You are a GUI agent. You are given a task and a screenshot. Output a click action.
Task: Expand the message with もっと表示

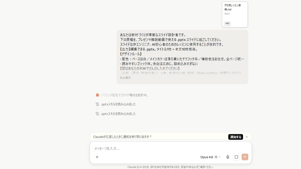click(x=125, y=78)
